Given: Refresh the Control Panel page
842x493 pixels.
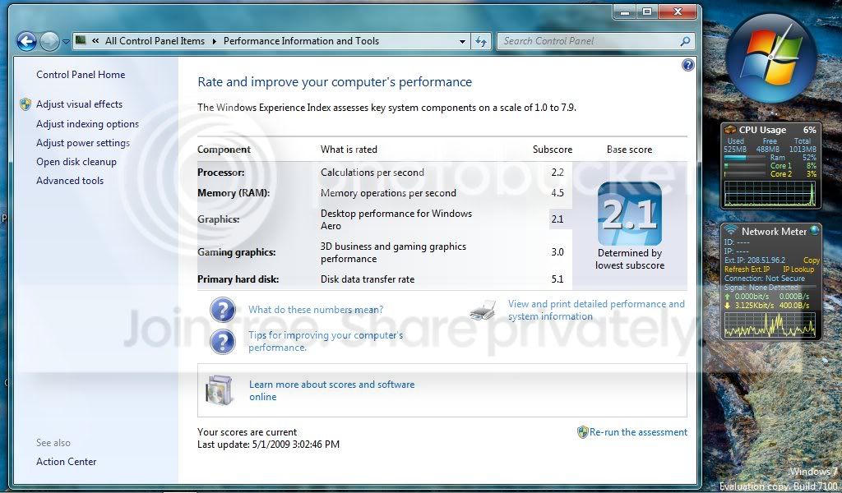Looking at the screenshot, I should 481,41.
